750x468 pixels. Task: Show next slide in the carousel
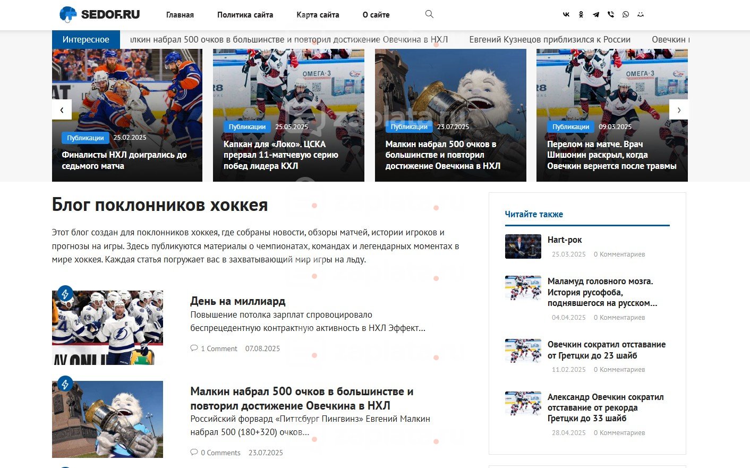coord(678,110)
